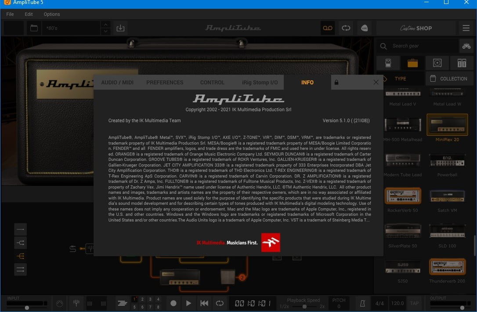Show amplifiers gear category

coord(412,63)
